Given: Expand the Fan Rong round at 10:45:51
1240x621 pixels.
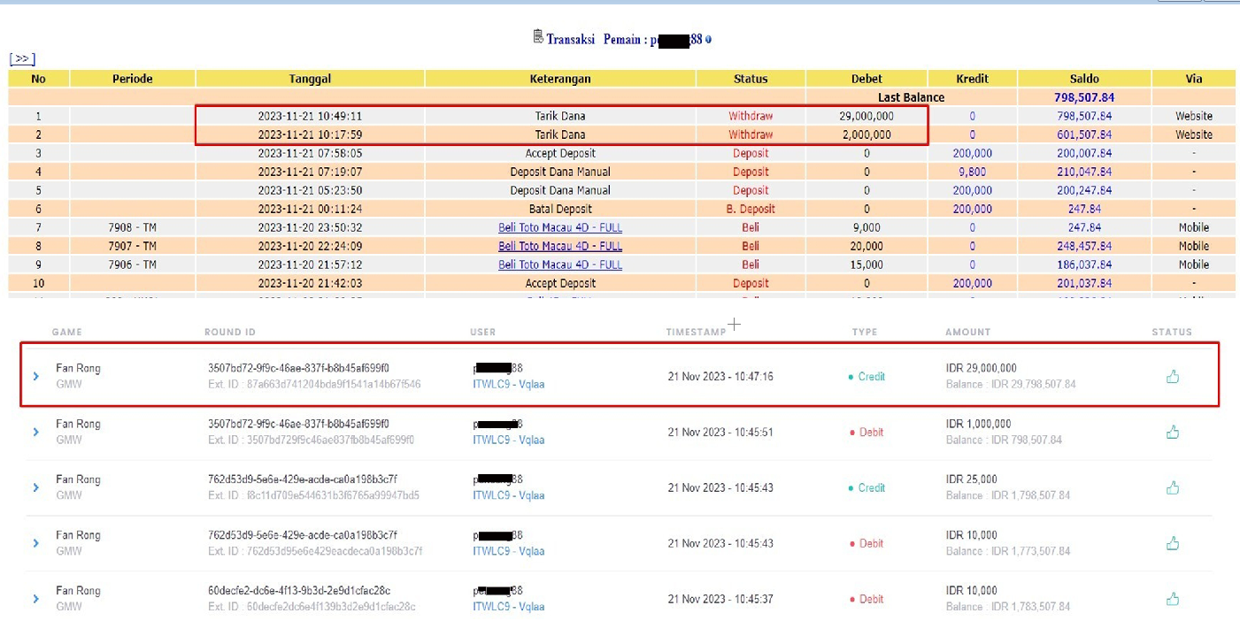Looking at the screenshot, I should [36, 433].
